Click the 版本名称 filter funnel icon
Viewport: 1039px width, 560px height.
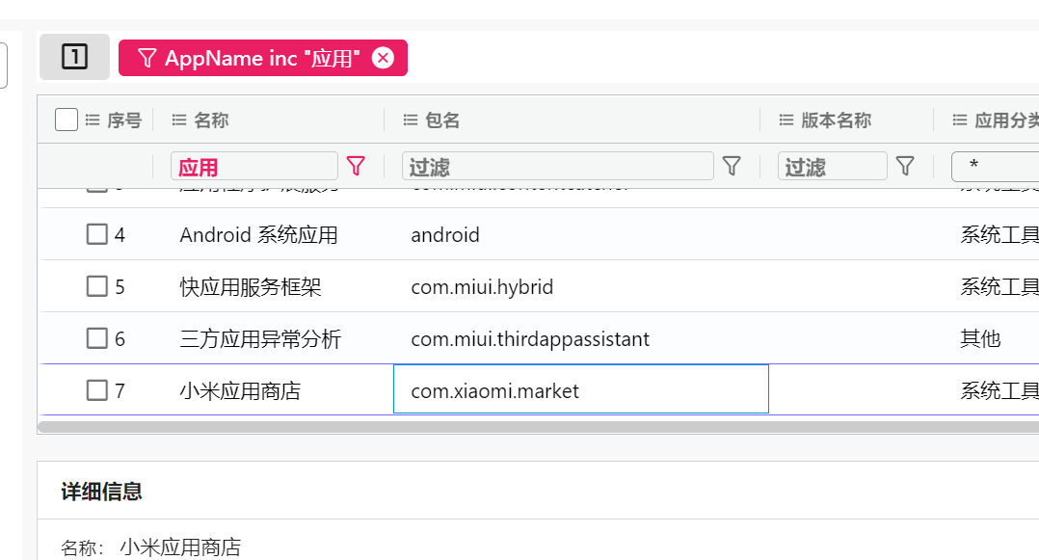[905, 166]
